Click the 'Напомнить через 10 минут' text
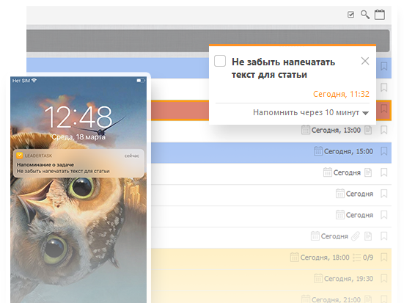 306,112
